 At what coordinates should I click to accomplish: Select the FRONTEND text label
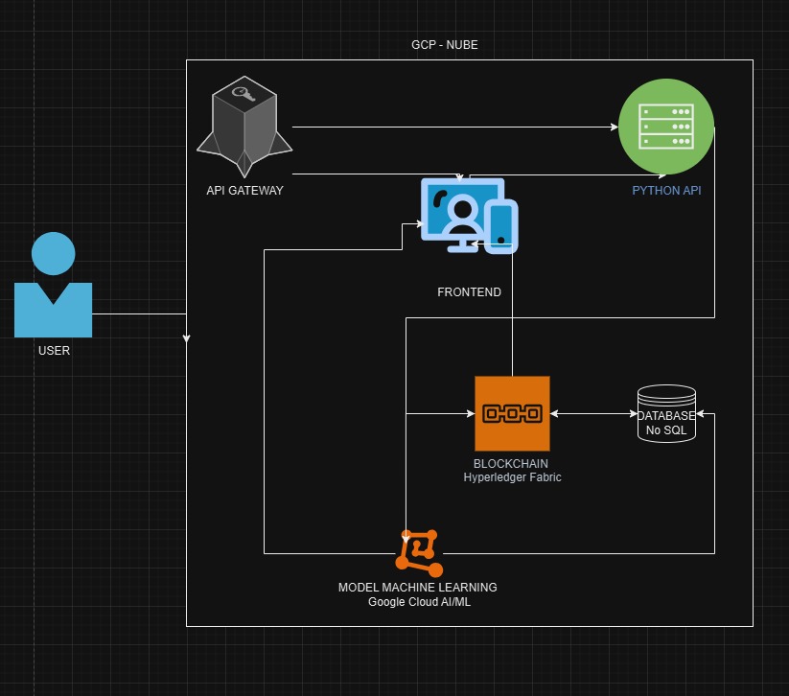469,292
